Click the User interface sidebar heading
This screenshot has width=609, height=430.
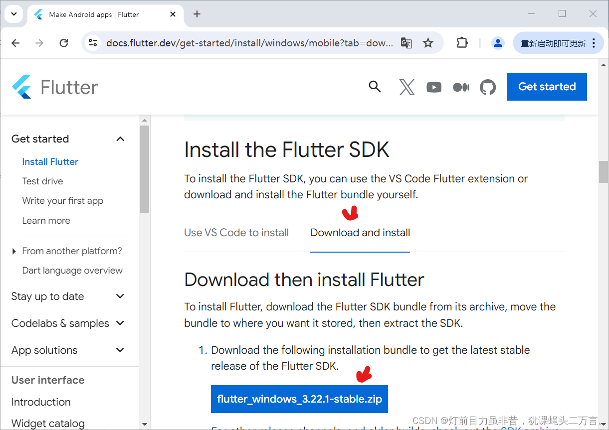(x=48, y=380)
